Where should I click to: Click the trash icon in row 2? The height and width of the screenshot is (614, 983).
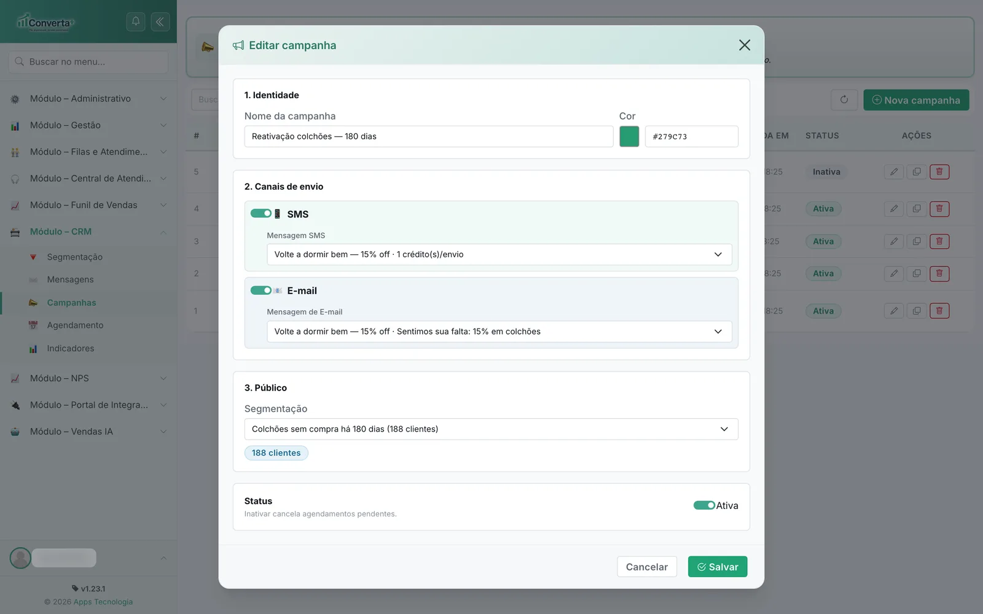pos(939,273)
